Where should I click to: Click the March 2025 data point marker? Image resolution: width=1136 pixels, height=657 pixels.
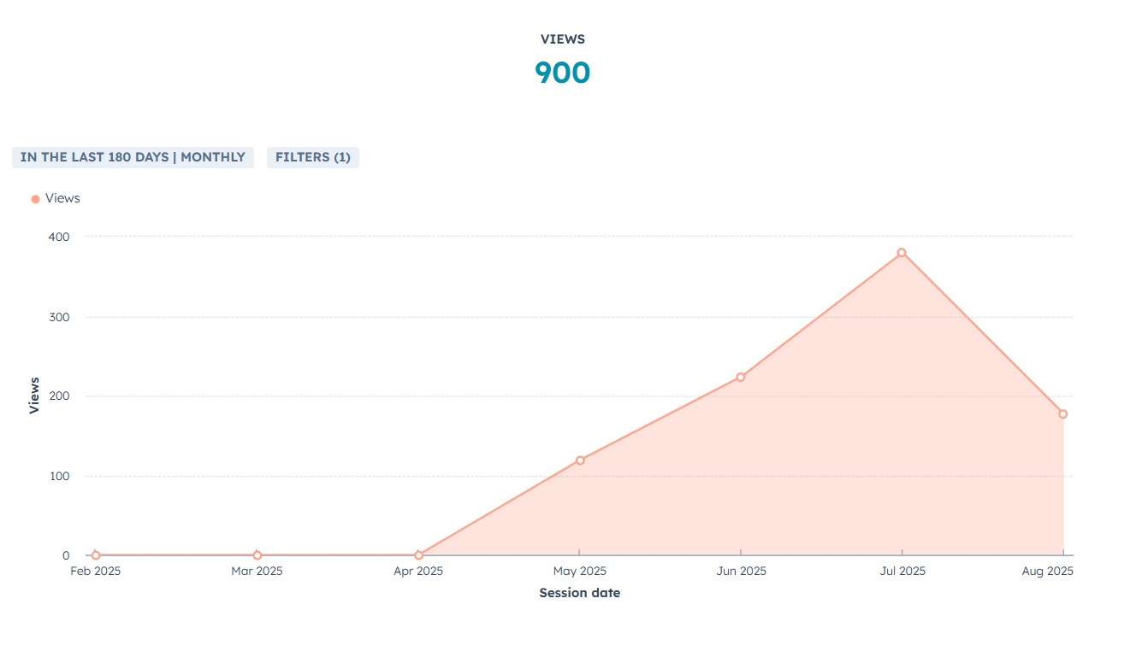pos(257,555)
